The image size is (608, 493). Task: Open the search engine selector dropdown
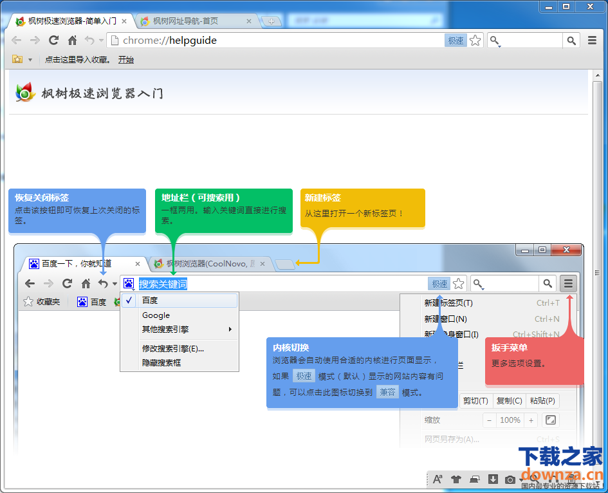coord(495,41)
